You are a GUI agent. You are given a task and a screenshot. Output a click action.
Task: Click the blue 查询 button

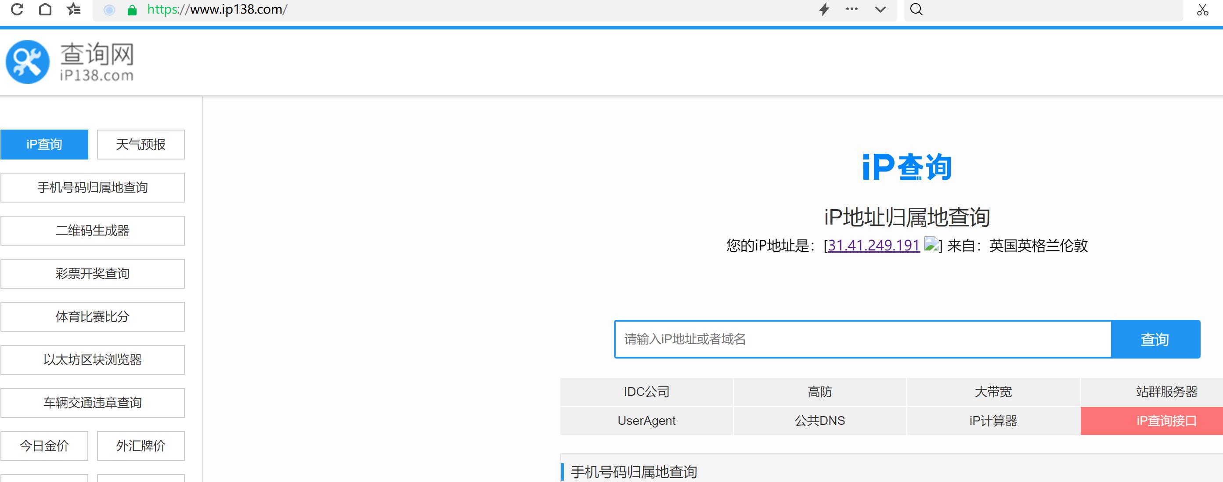1155,339
